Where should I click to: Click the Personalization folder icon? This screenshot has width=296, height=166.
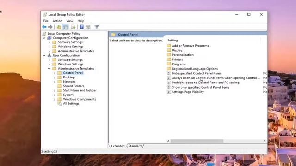169,55
